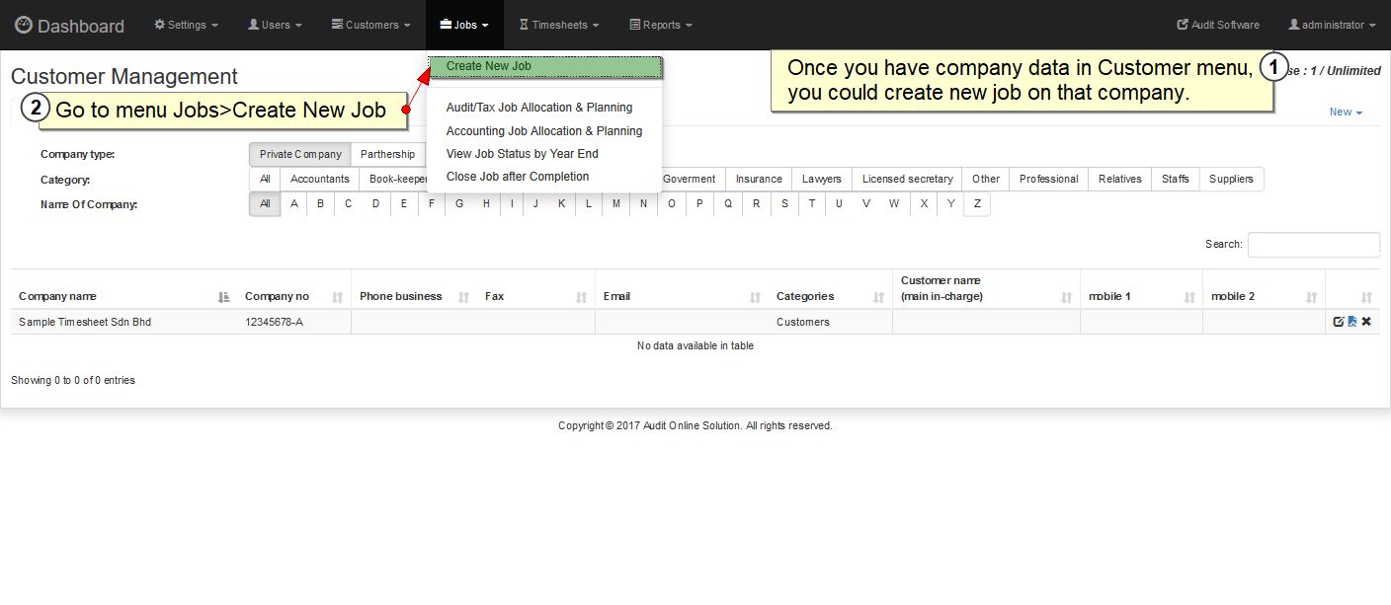Choose Create New Job from Jobs menu
1391x605 pixels.
point(545,67)
